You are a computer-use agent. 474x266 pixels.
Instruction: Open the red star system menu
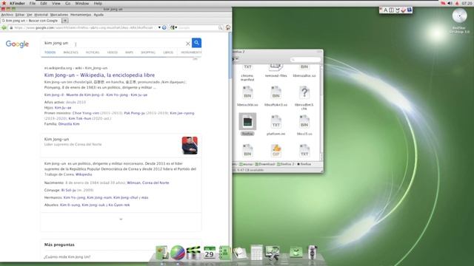4,3
